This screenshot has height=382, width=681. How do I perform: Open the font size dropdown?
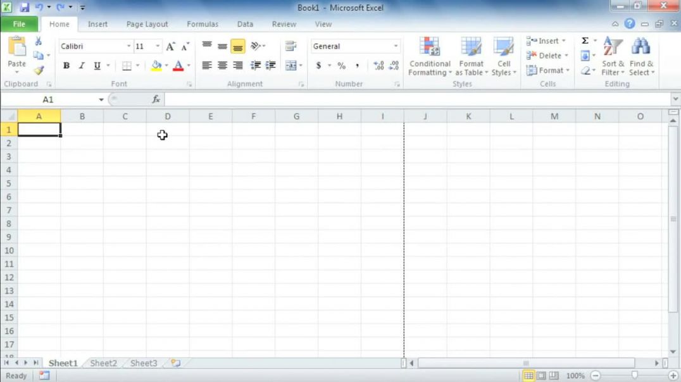click(157, 46)
